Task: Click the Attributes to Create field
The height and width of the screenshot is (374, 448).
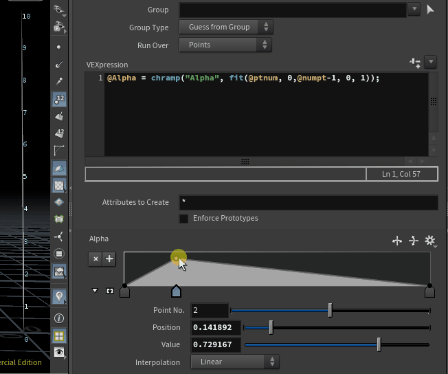Action: coord(309,202)
